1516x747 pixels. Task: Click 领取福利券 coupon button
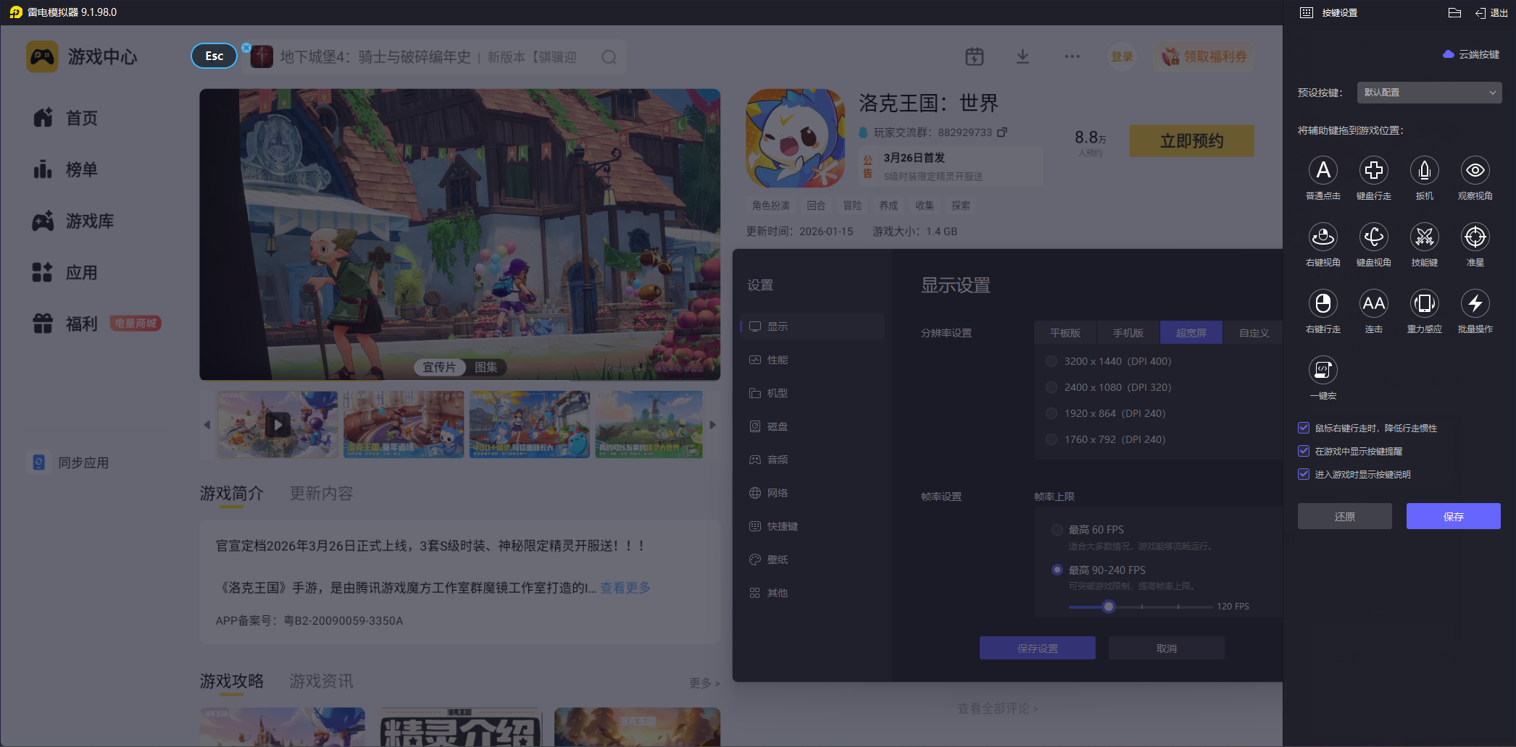point(1204,56)
